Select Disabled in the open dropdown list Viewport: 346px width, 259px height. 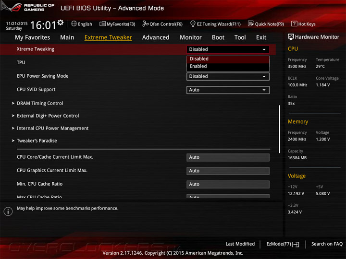(228, 59)
